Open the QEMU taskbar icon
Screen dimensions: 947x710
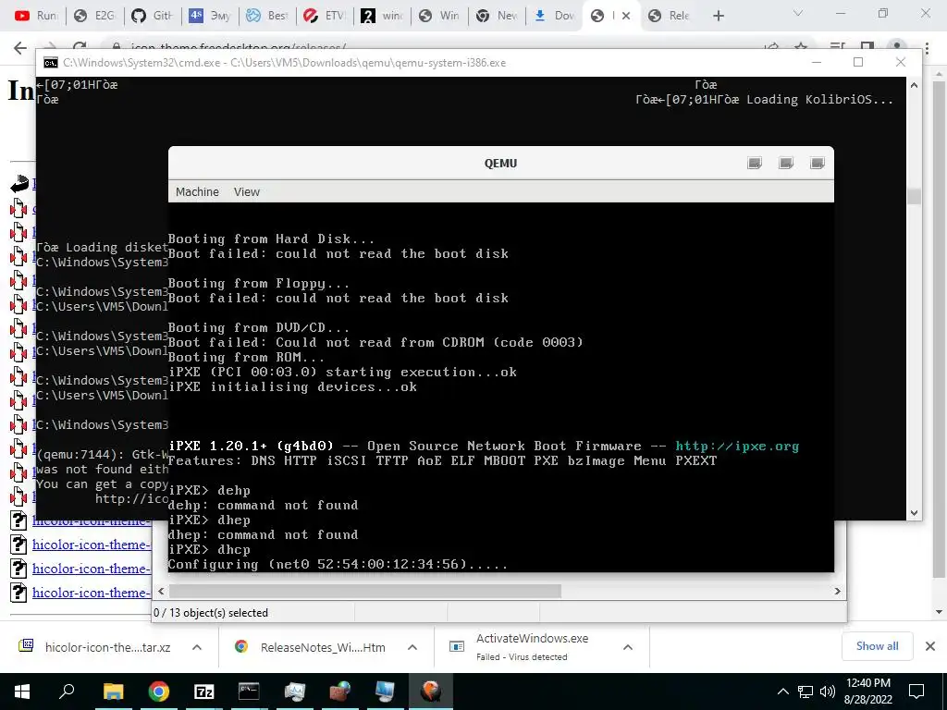click(x=431, y=692)
